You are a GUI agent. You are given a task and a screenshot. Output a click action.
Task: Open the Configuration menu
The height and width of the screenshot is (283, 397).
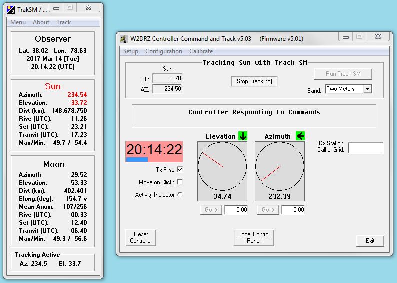pyautogui.click(x=164, y=51)
